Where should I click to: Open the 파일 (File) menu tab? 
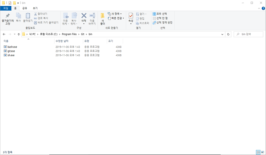[x=6, y=8]
